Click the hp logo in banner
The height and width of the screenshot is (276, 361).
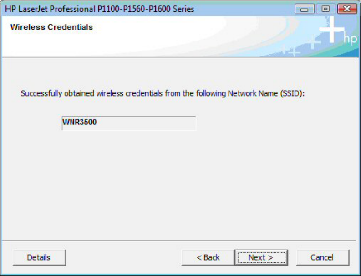click(350, 39)
